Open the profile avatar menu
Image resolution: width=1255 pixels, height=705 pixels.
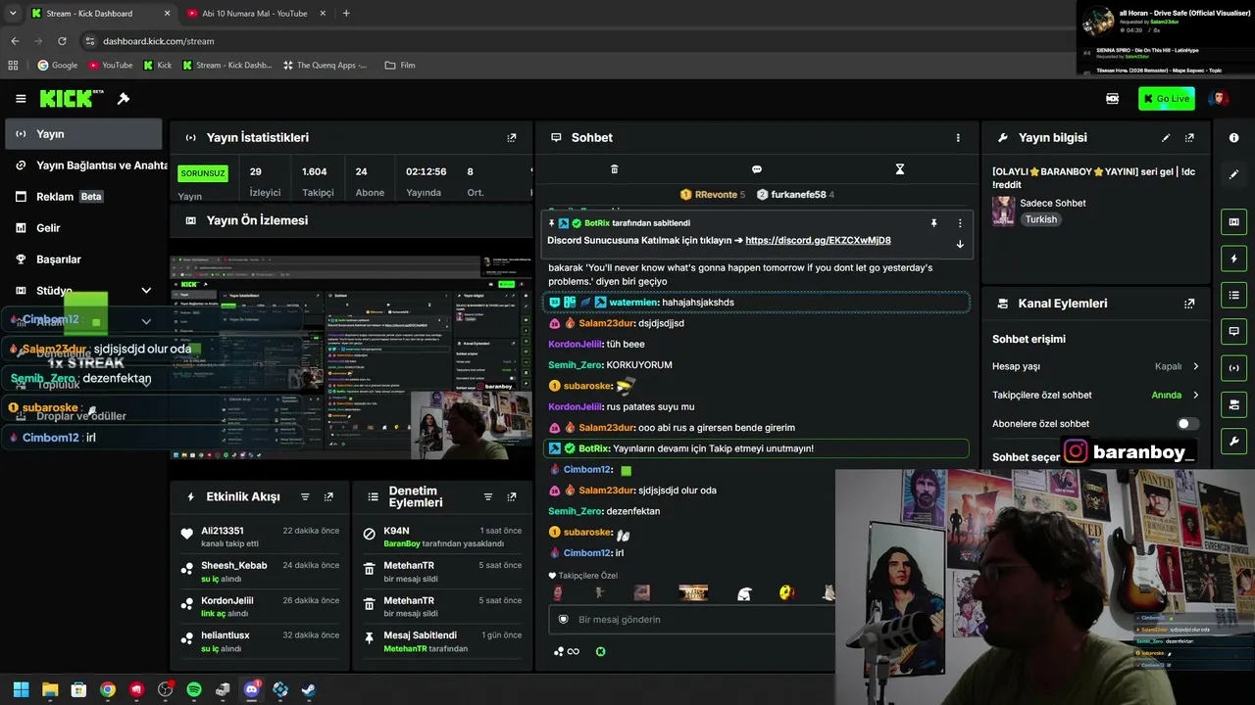pyautogui.click(x=1219, y=99)
